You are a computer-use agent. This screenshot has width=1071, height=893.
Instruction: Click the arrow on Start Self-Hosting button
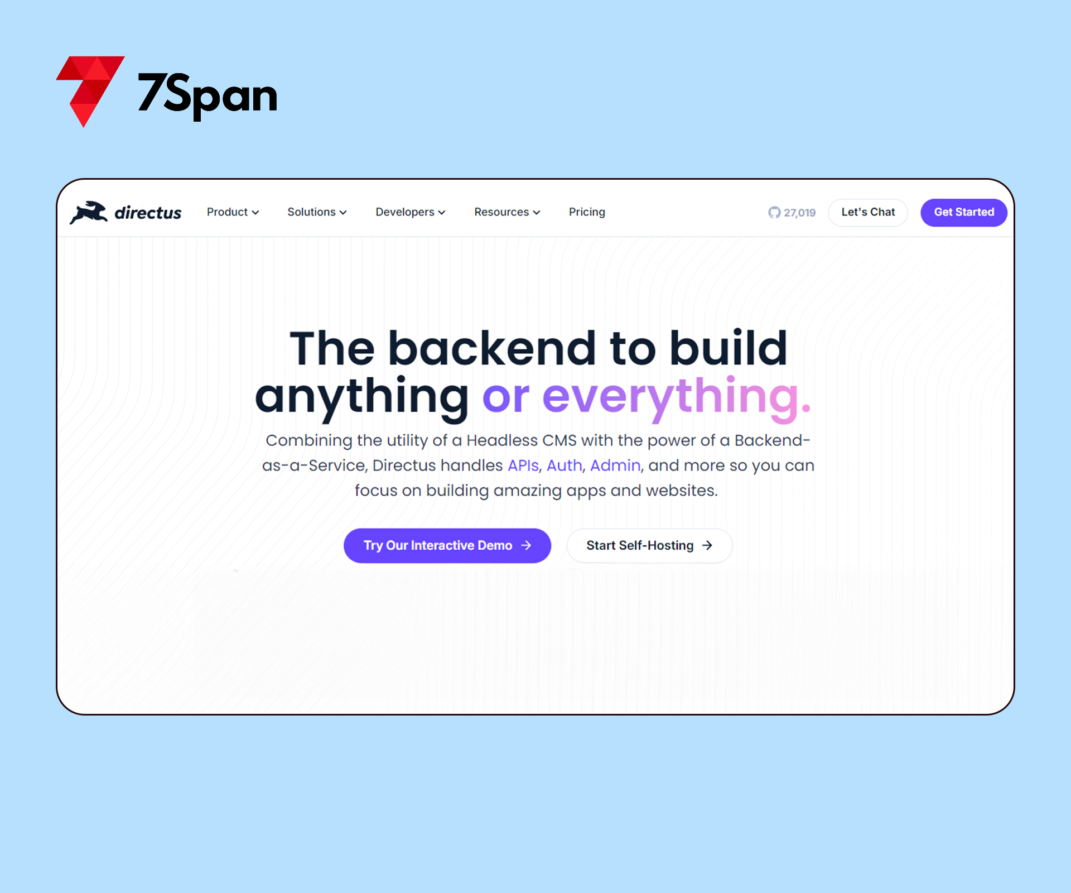pos(708,545)
